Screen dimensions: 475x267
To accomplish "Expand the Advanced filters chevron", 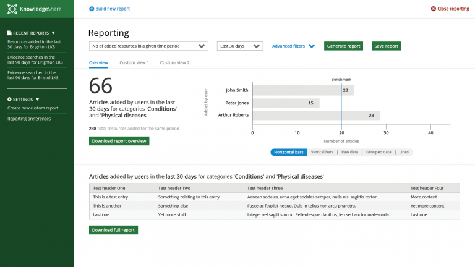I will (312, 46).
